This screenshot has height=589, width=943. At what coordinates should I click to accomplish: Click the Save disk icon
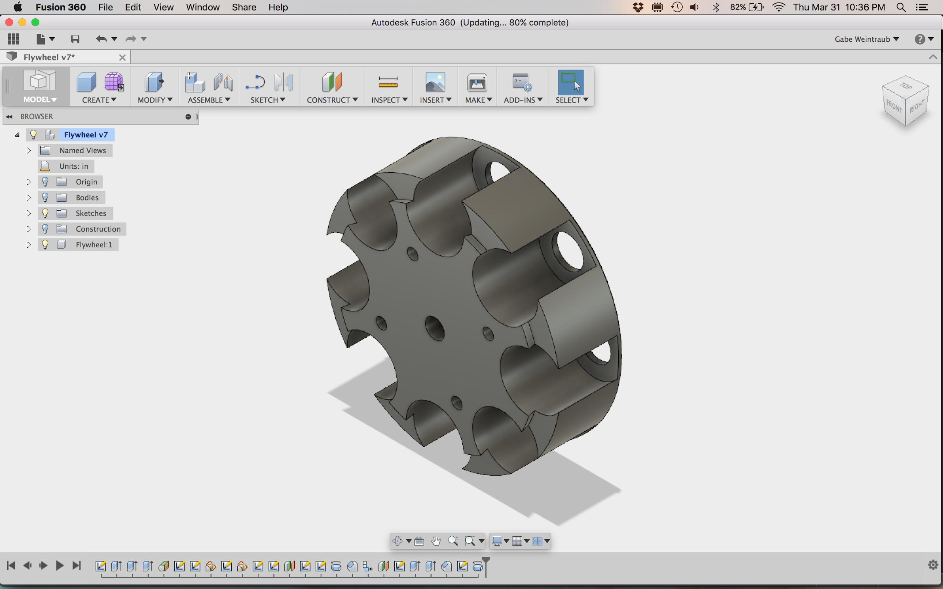[x=75, y=39]
